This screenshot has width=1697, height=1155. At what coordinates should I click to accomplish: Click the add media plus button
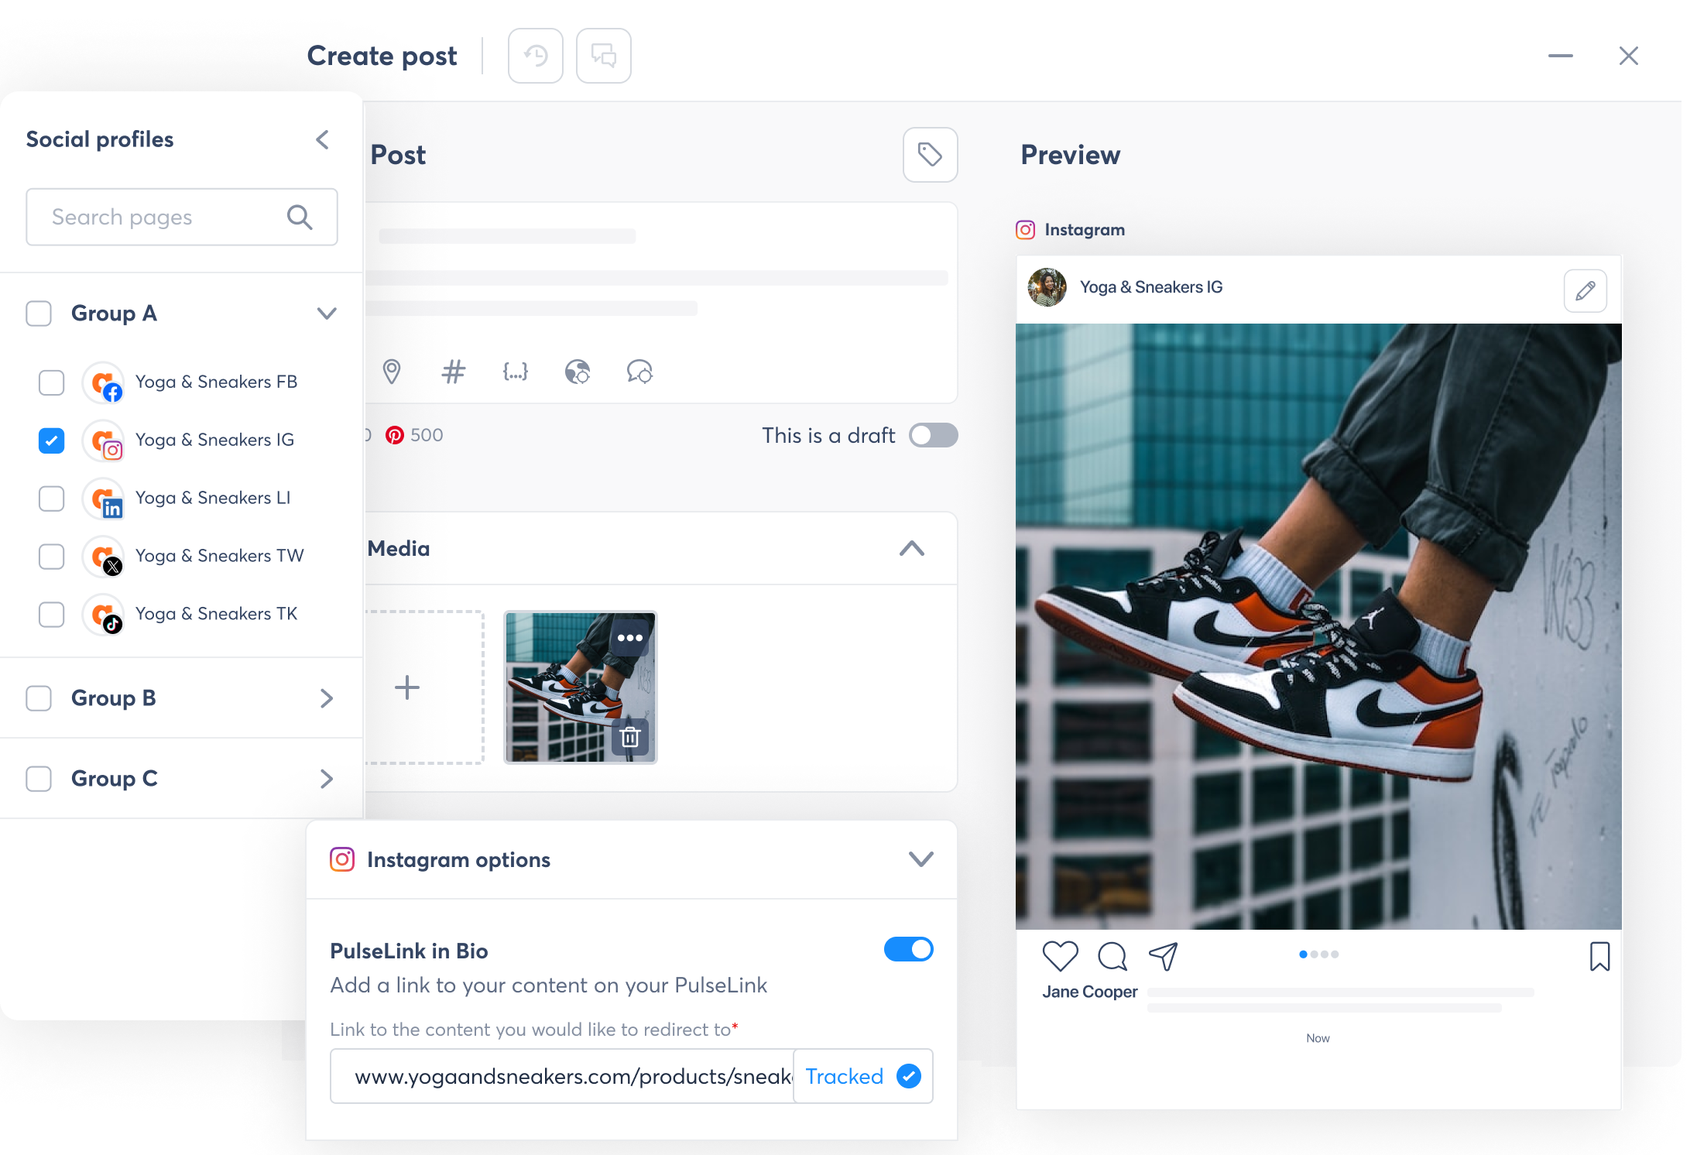(x=409, y=686)
